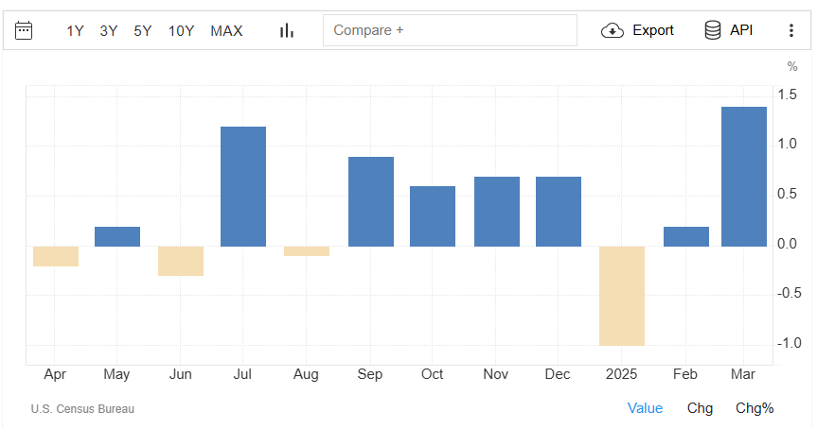
Task: Click the Export button label
Action: (x=653, y=30)
